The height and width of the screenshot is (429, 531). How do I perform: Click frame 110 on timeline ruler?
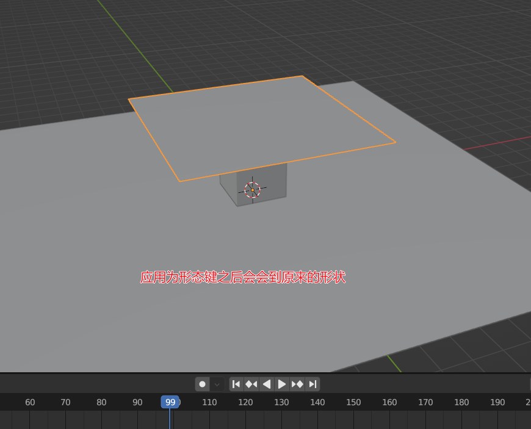(209, 402)
